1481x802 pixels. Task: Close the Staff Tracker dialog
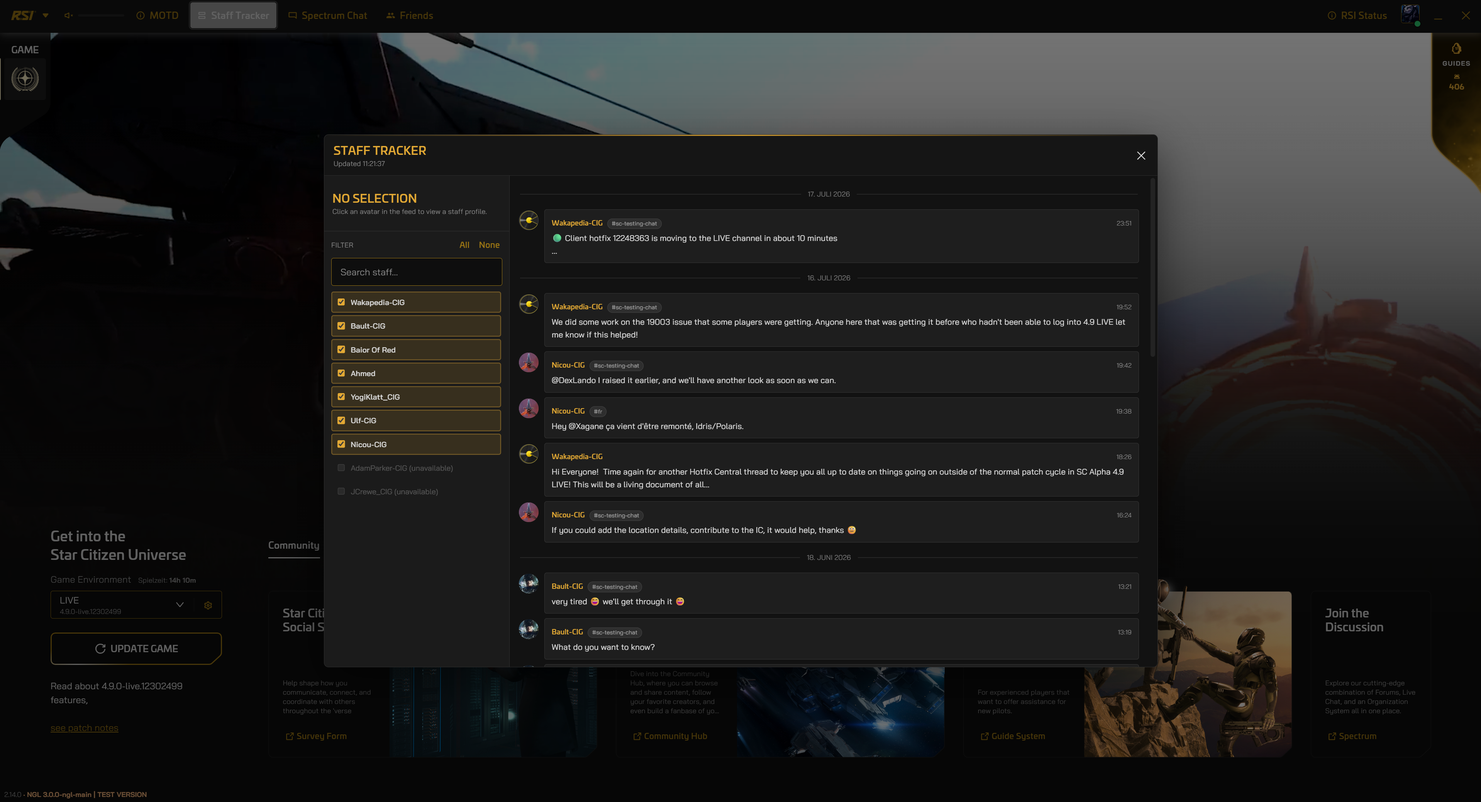point(1141,156)
